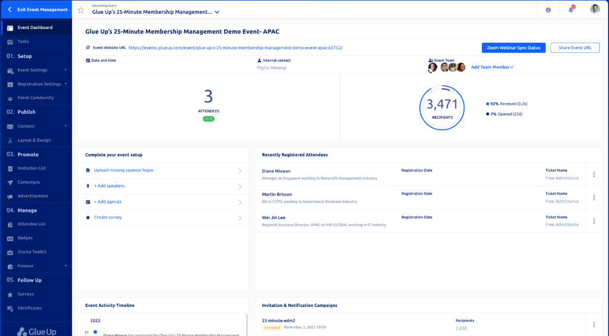Click chevron next to Add speakers

240,187
